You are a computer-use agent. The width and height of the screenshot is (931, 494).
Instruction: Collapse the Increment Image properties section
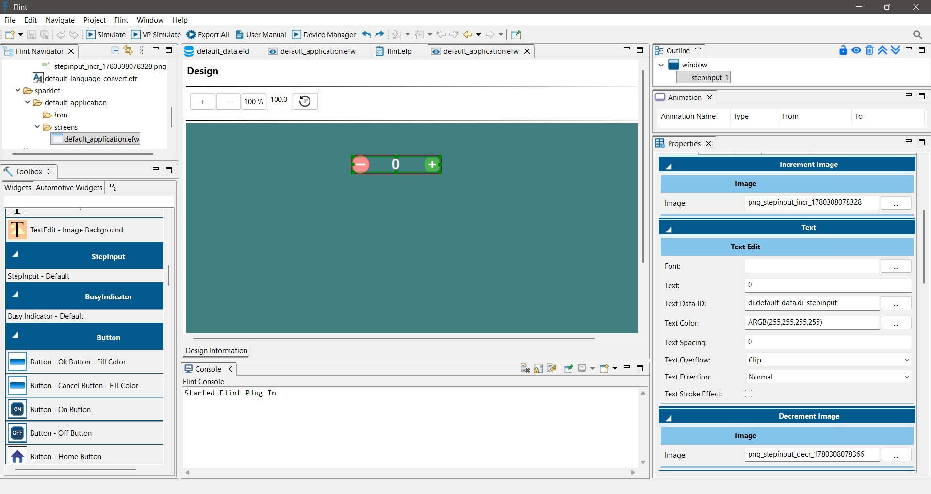(x=669, y=166)
